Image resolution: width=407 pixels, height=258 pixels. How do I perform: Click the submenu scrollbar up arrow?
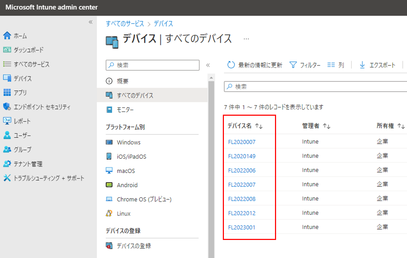[211, 78]
